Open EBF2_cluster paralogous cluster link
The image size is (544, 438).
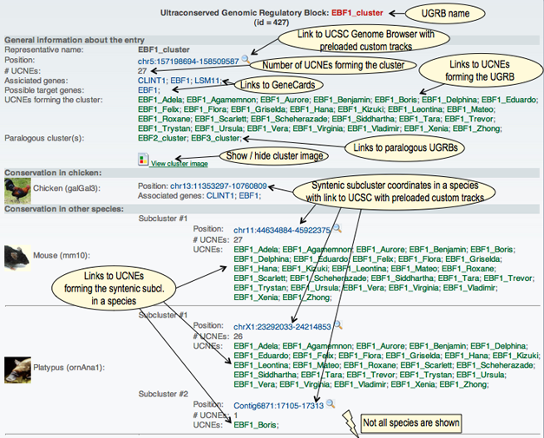click(162, 138)
